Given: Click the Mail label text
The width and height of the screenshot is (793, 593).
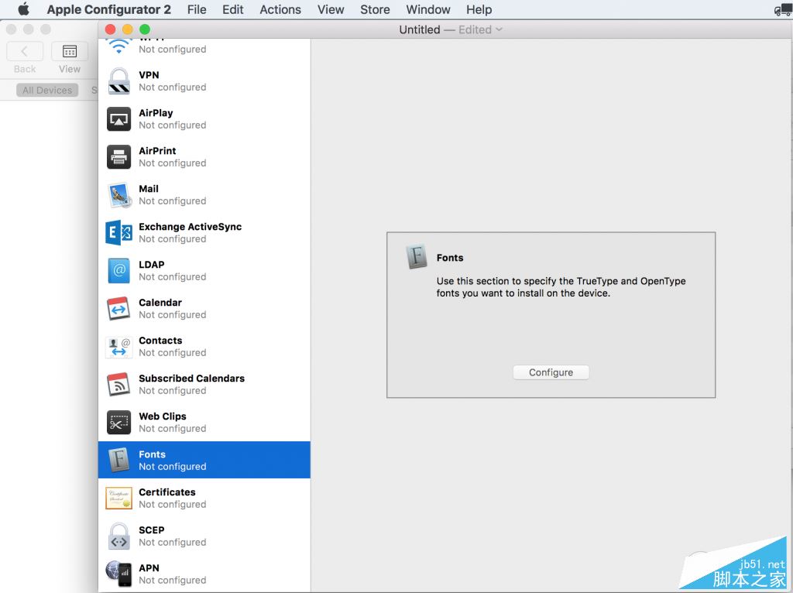Looking at the screenshot, I should pyautogui.click(x=149, y=189).
